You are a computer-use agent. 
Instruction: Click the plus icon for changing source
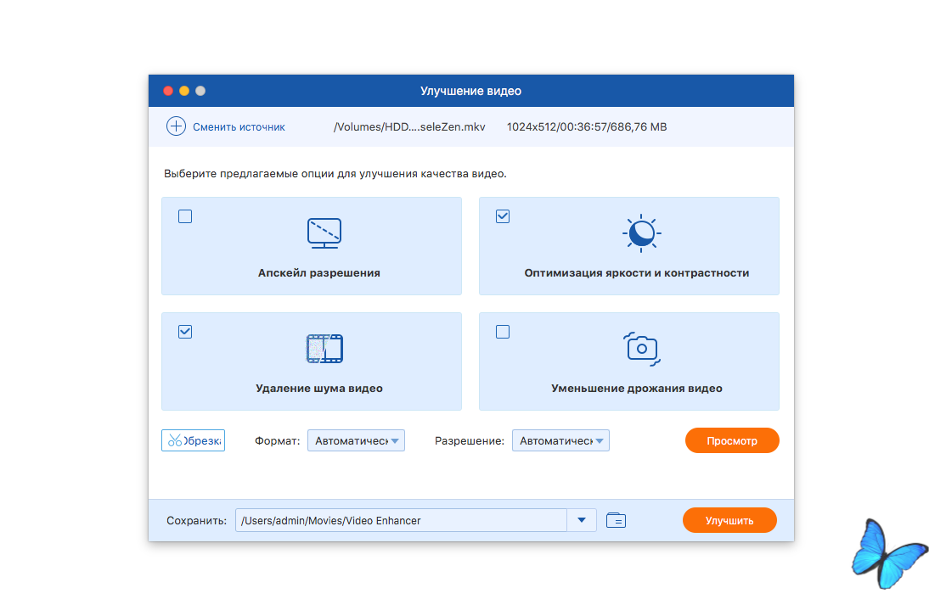click(176, 126)
